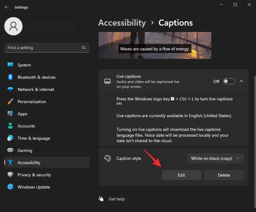
Task: Click the Edit caption style button
Action: (x=181, y=175)
